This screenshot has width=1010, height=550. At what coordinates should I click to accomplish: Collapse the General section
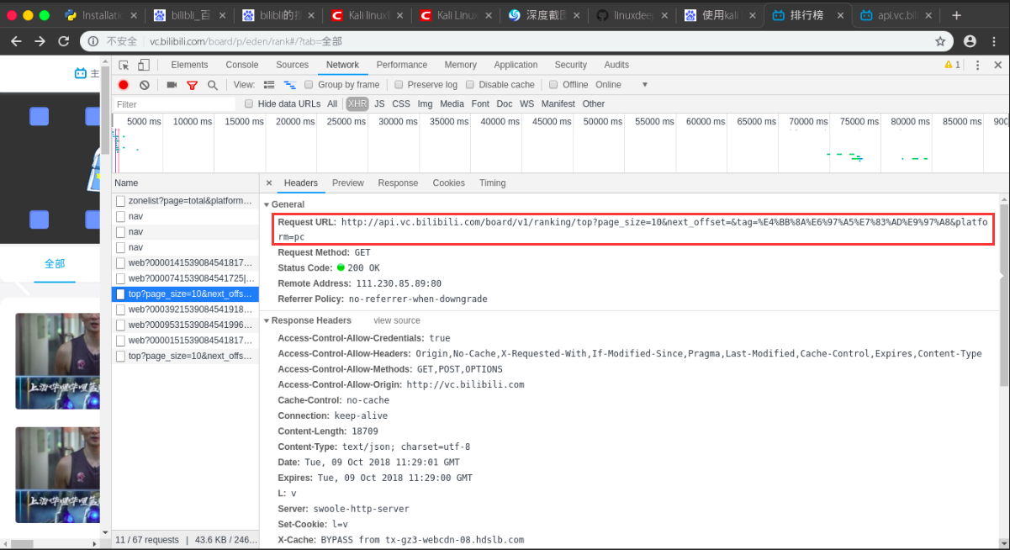tap(267, 205)
